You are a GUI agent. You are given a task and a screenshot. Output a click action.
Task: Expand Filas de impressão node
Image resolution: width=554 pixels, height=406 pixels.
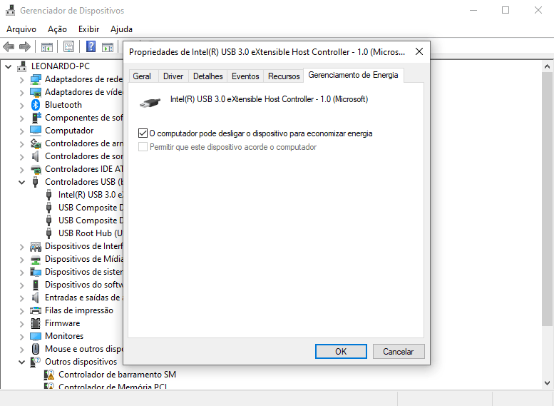(x=22, y=311)
